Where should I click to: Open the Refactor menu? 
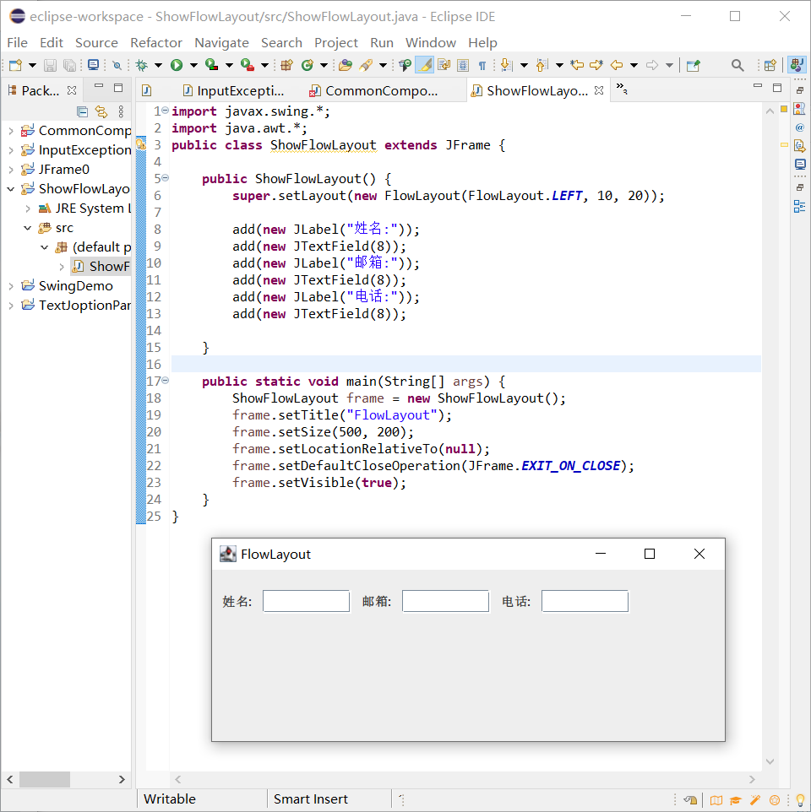coord(155,42)
